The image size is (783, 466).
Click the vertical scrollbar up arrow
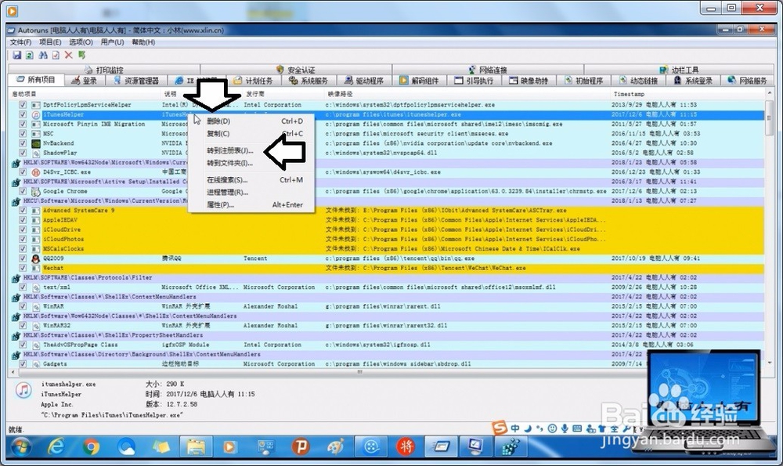770,94
